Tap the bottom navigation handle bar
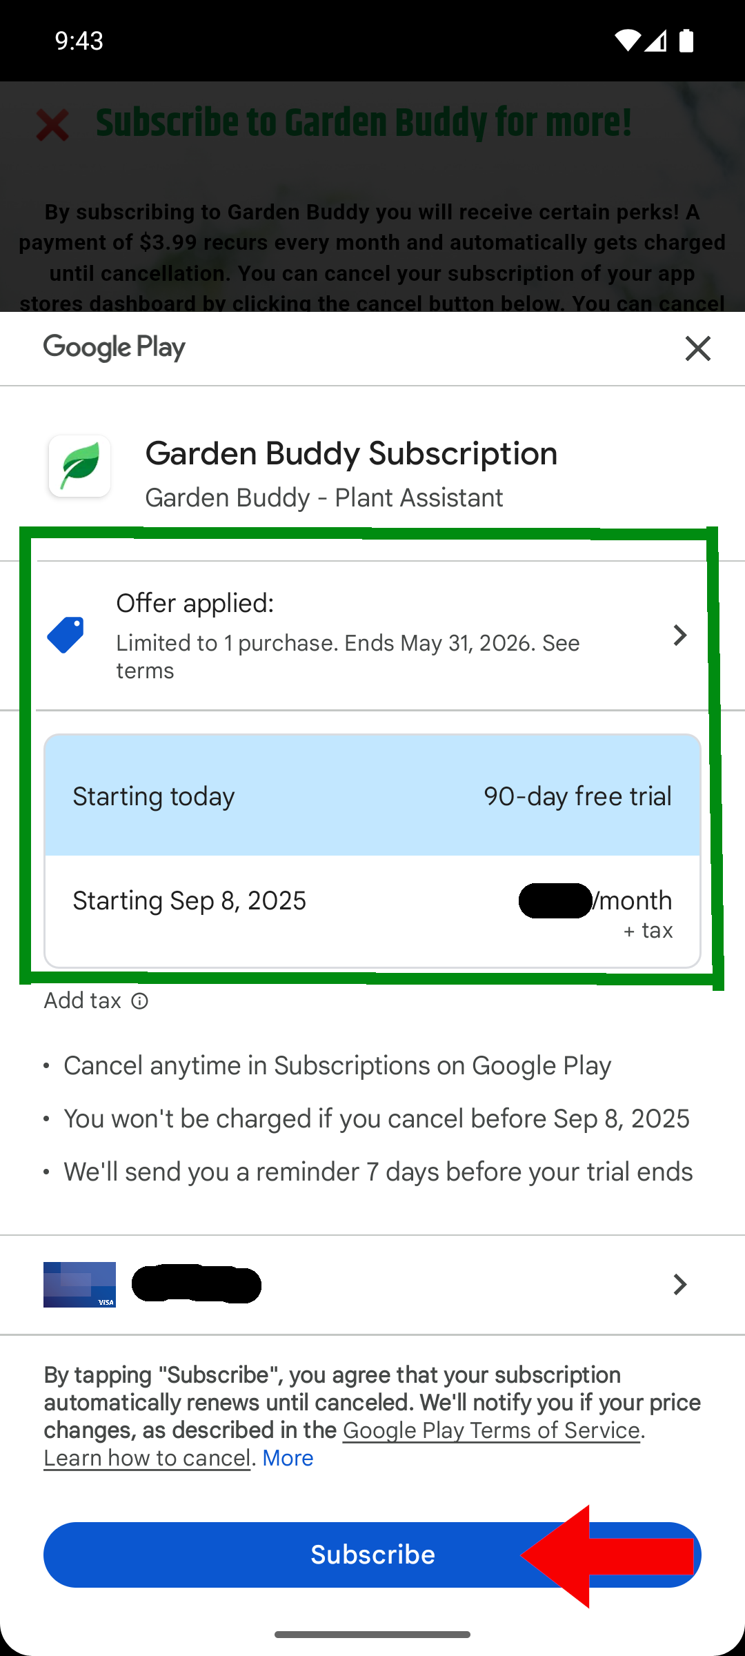Viewport: 745px width, 1656px height. click(372, 1635)
